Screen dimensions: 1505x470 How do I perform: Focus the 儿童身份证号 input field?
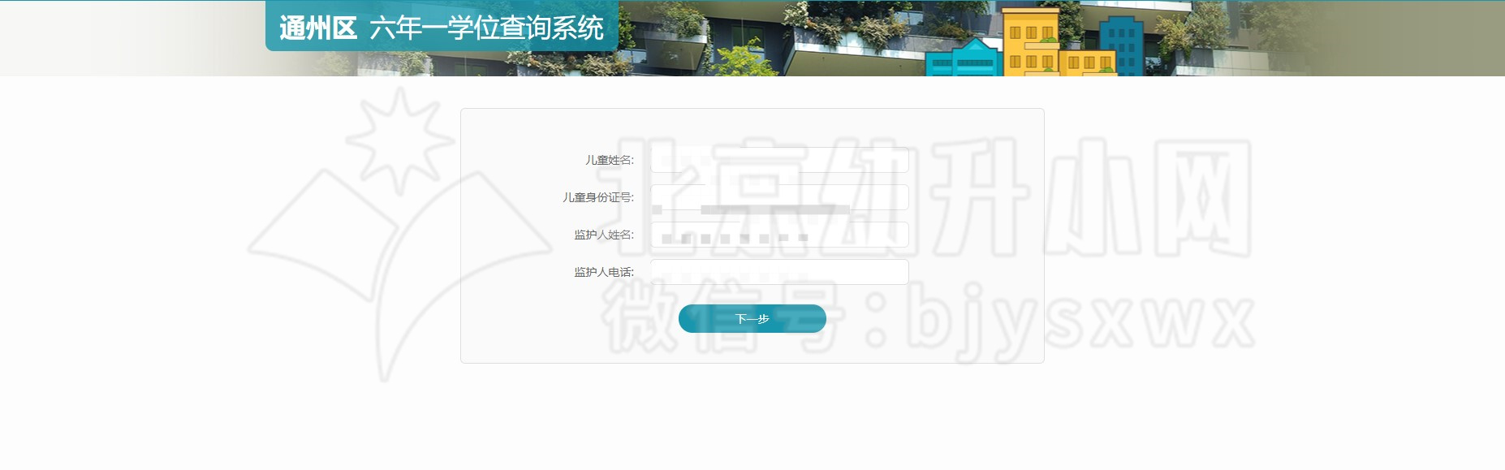pos(779,197)
